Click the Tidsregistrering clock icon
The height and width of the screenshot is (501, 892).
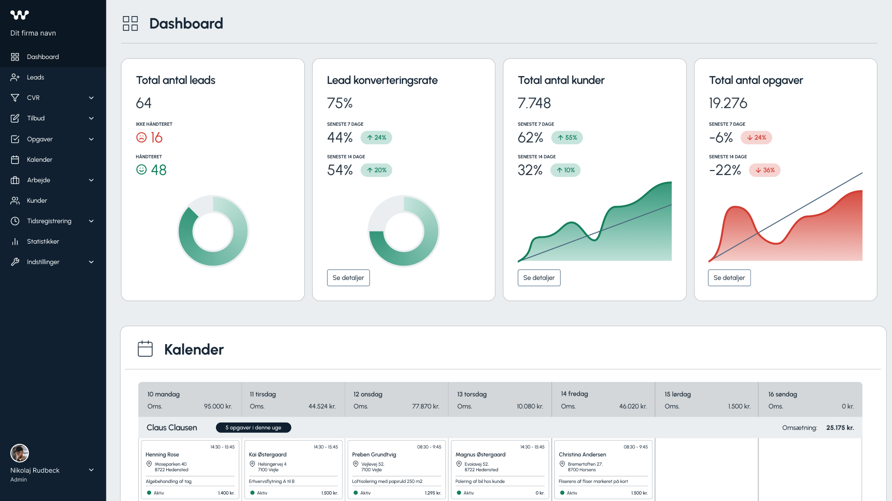(15, 221)
